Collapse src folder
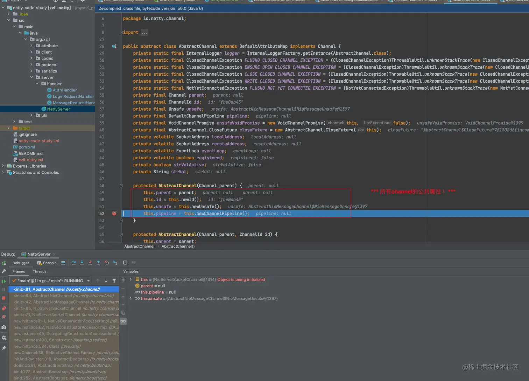This screenshot has width=529, height=381. (x=9, y=20)
